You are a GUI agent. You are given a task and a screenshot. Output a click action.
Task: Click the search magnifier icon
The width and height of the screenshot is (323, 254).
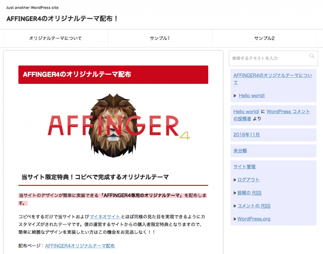point(312,56)
